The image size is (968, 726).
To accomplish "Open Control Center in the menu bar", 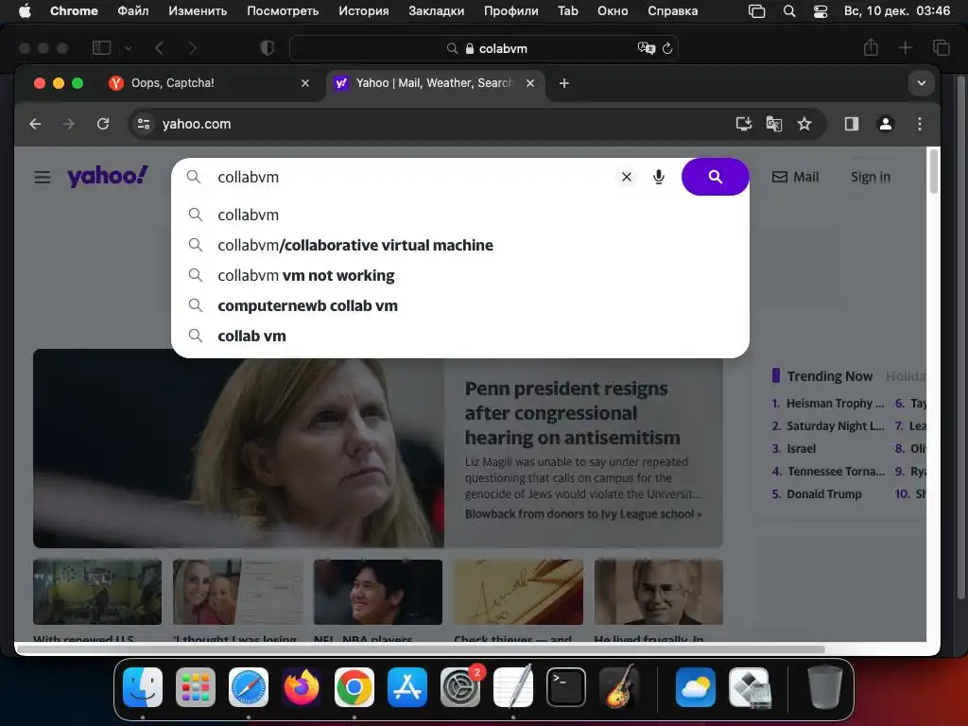I will pos(820,11).
